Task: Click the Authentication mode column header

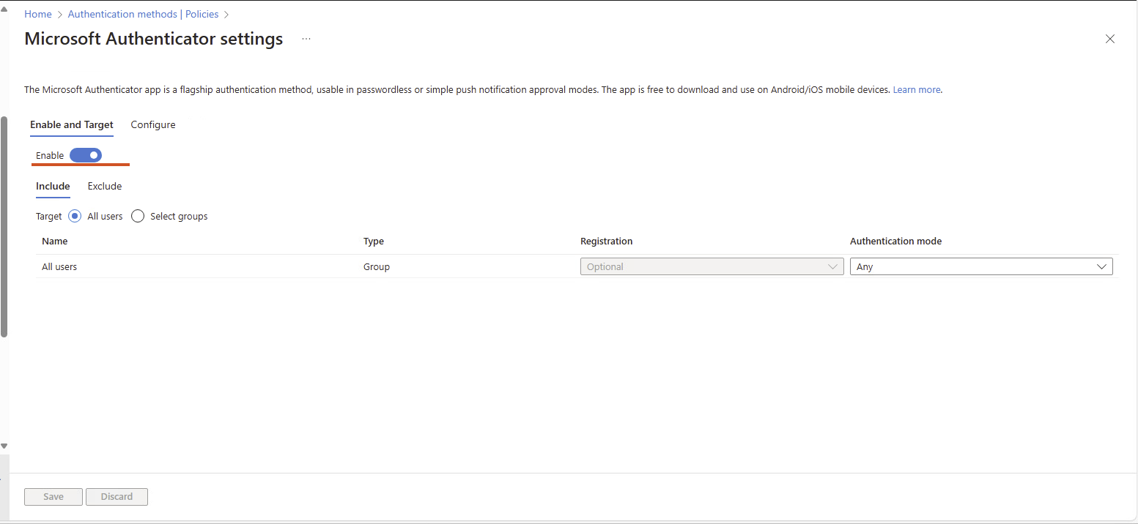Action: tap(896, 241)
